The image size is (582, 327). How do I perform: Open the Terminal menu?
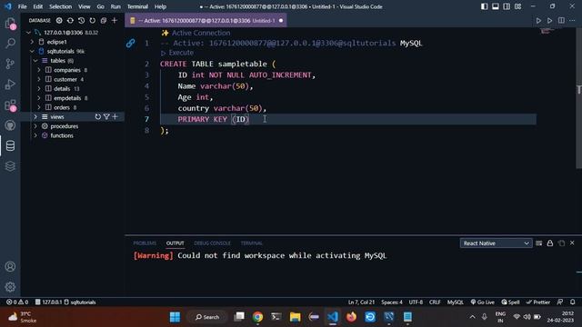(137, 6)
